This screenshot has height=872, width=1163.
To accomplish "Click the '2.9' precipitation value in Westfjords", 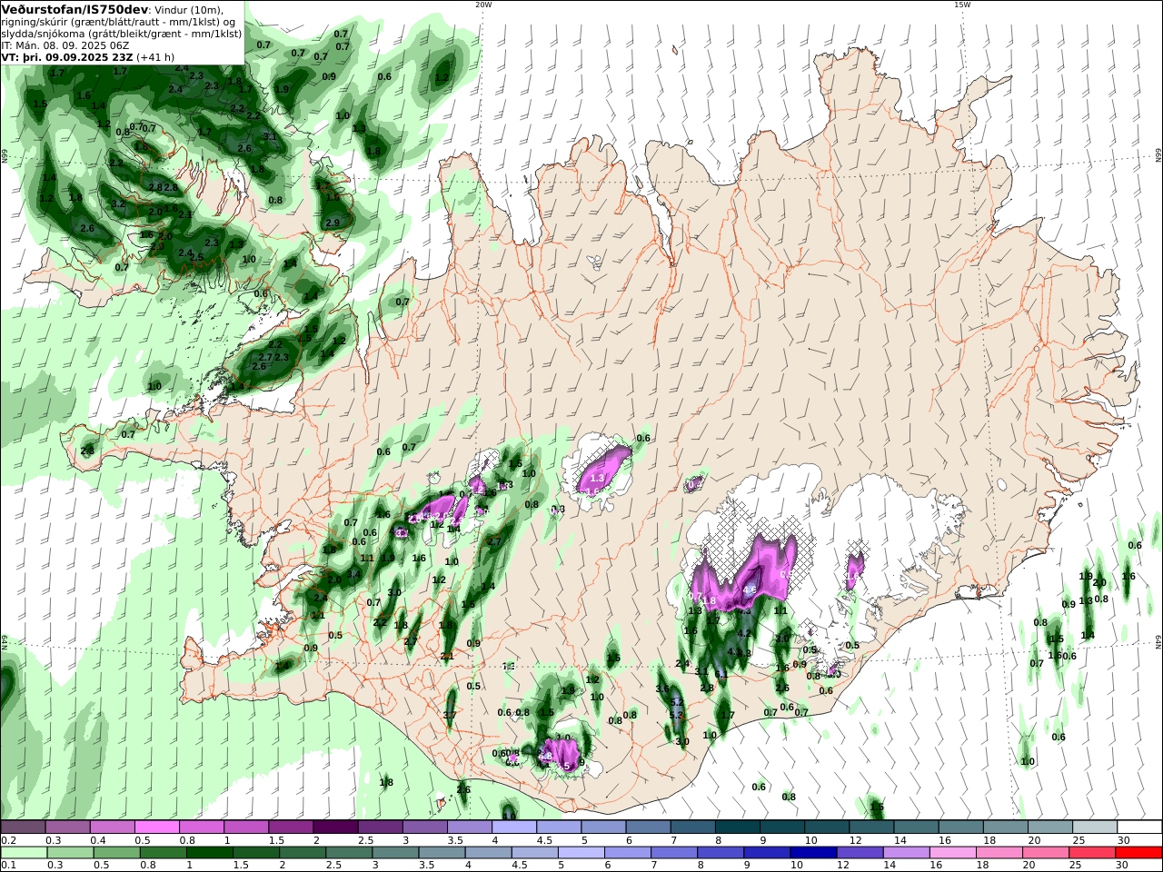I will pos(333,223).
